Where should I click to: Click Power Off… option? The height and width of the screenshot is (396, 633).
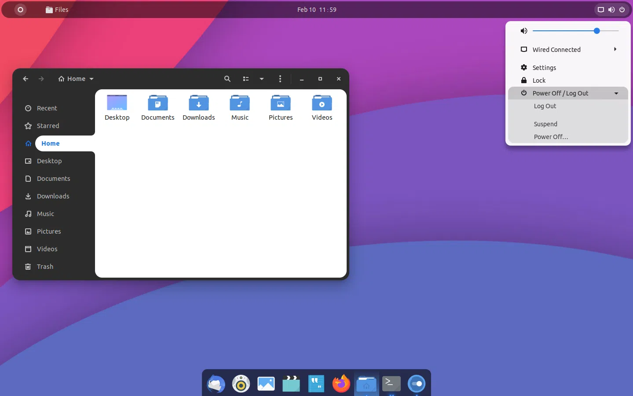pyautogui.click(x=551, y=137)
